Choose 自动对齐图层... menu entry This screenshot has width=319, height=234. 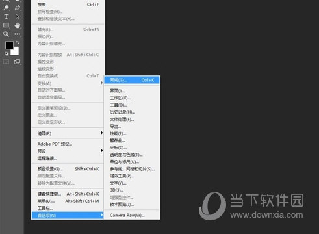click(68, 90)
